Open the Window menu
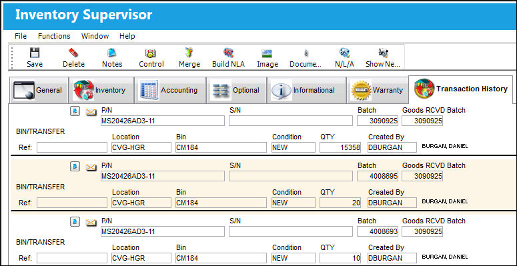The width and height of the screenshot is (517, 266). point(95,36)
